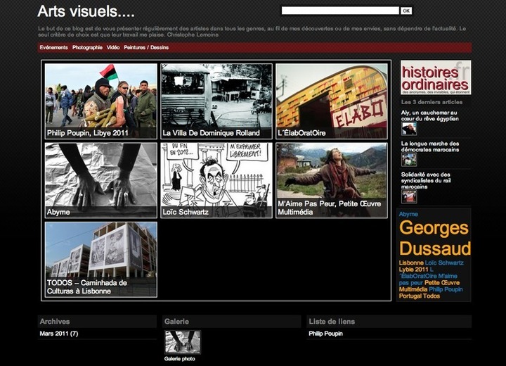Open La Villa De Dominique Rolland post
The height and width of the screenshot is (366, 506).
216,101
